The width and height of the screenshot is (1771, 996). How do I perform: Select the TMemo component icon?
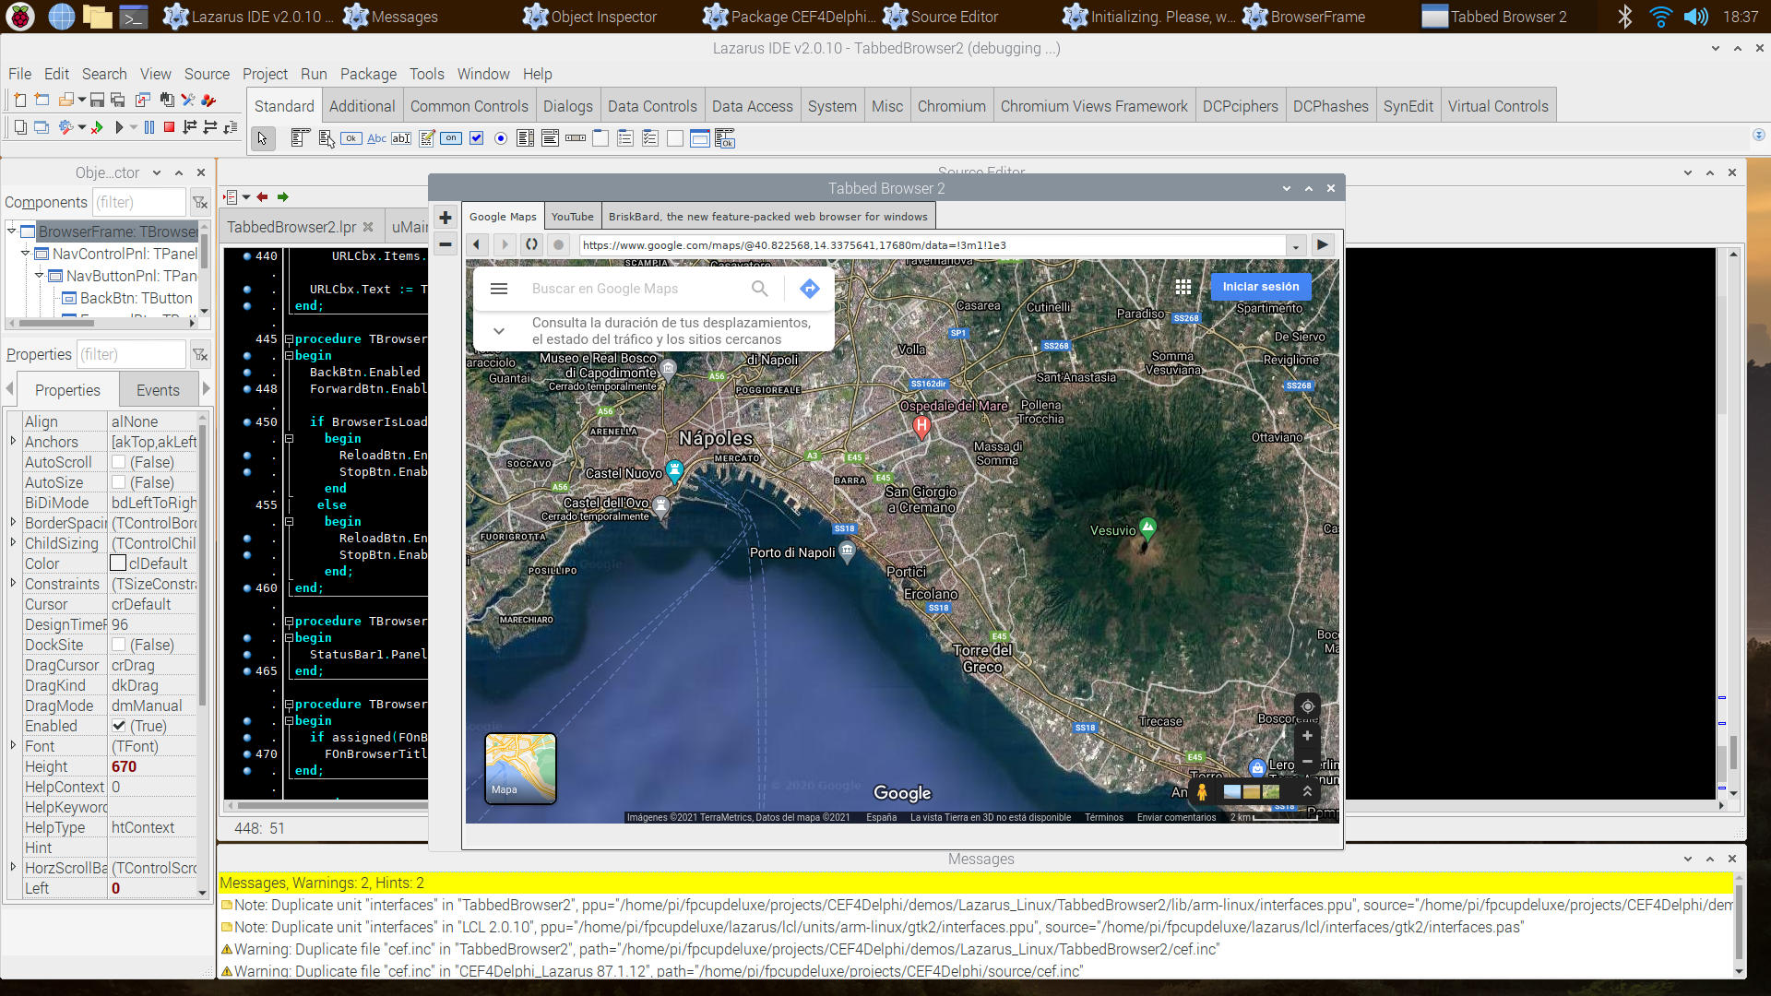[x=426, y=138]
